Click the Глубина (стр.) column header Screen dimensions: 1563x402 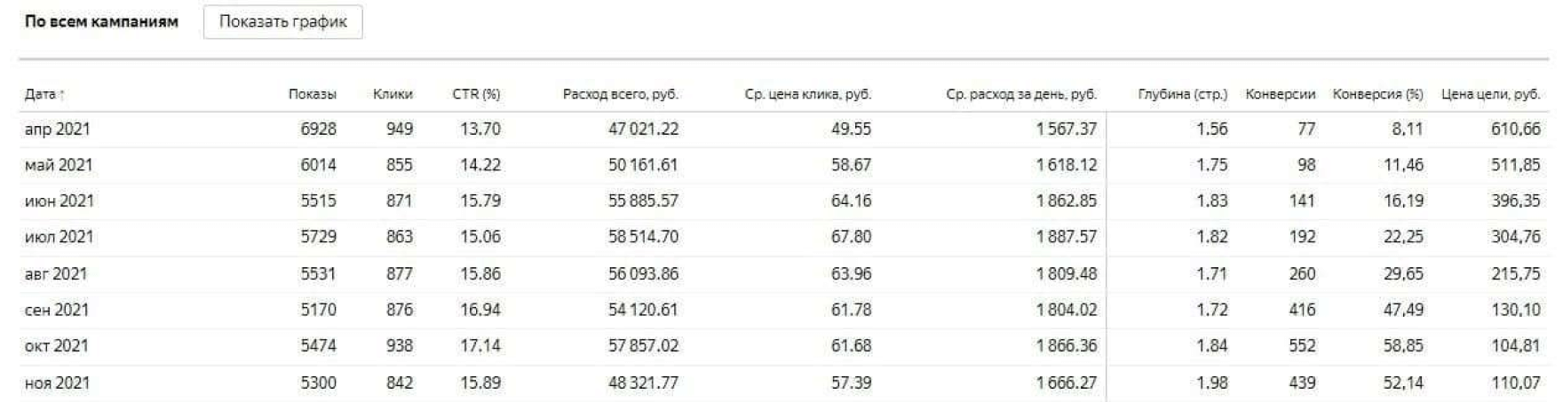1182,94
